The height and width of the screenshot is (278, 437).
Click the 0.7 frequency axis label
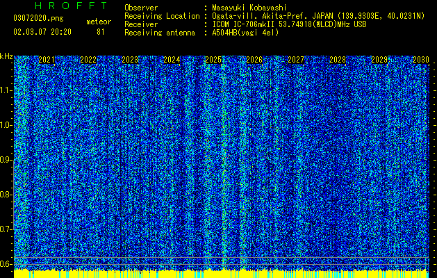tap(6, 229)
